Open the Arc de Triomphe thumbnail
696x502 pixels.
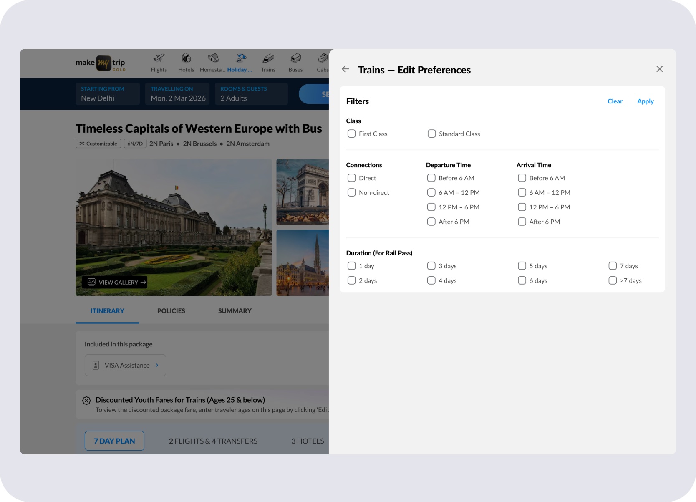[x=303, y=192]
